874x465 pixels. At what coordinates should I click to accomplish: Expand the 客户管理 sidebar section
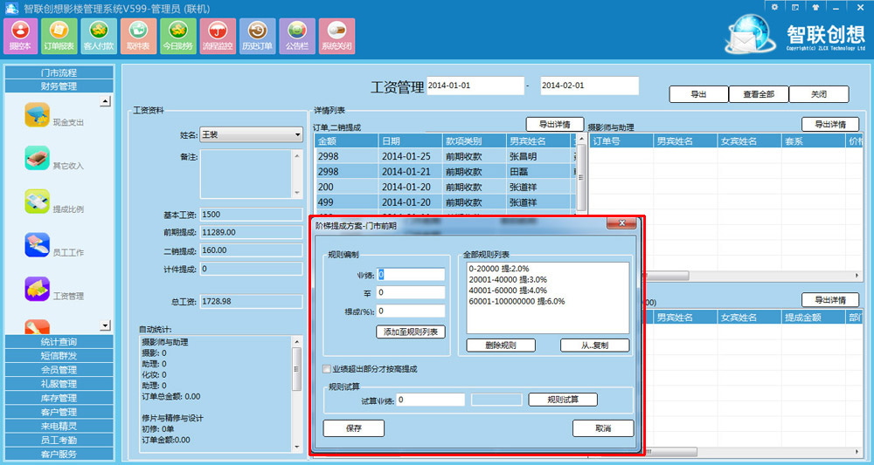pos(59,412)
